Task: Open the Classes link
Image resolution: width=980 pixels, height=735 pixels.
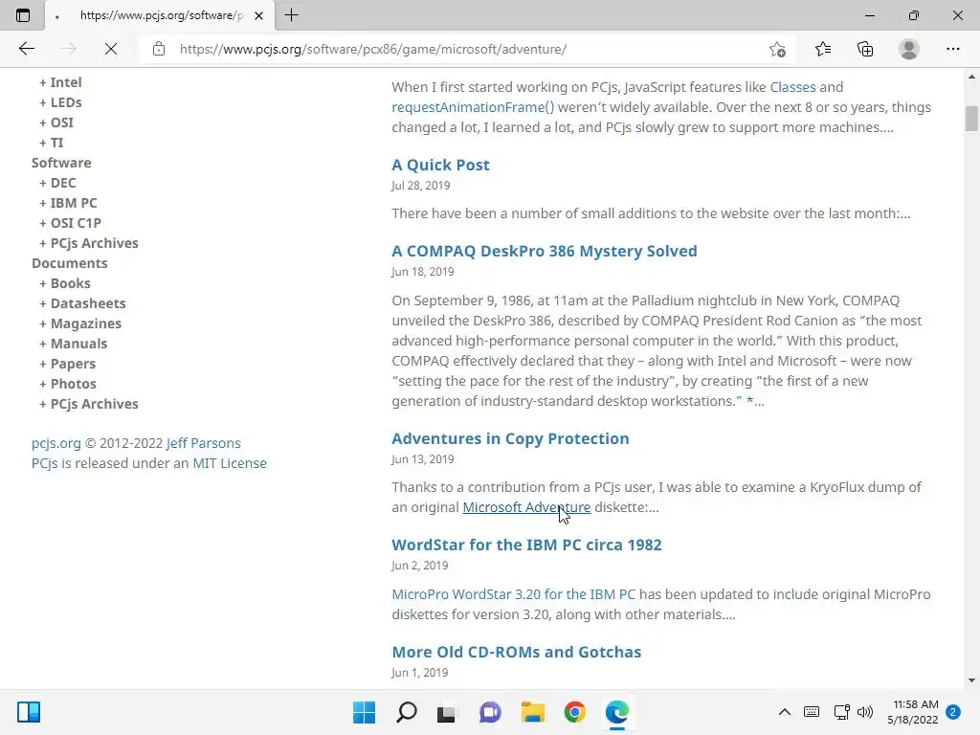Action: pyautogui.click(x=792, y=87)
